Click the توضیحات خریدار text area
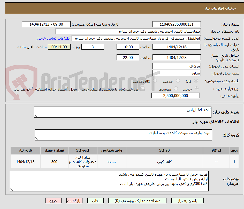This screenshot has width=244, height=209. [109, 181]
